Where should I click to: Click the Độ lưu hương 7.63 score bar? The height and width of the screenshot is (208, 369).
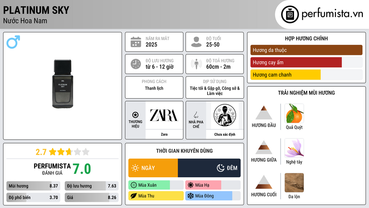tap(92, 186)
